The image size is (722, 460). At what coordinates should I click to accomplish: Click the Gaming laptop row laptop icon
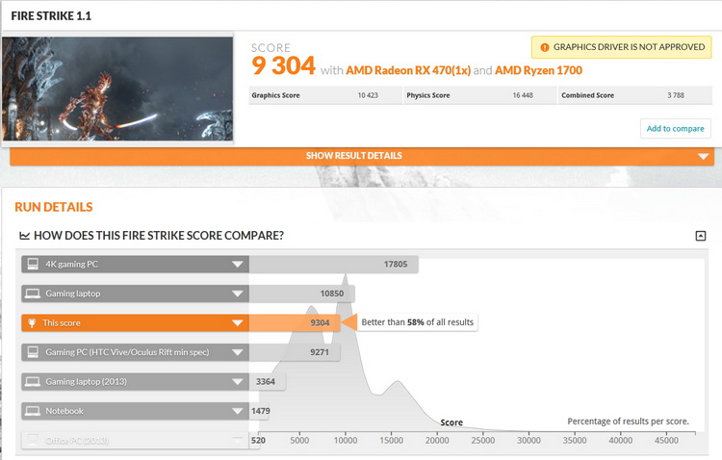click(x=32, y=294)
